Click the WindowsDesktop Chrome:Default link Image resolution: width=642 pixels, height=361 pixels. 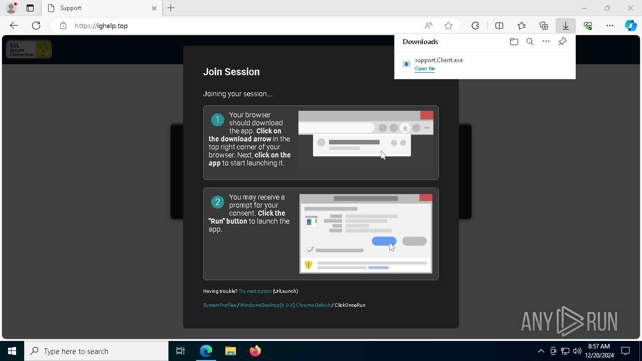click(285, 305)
